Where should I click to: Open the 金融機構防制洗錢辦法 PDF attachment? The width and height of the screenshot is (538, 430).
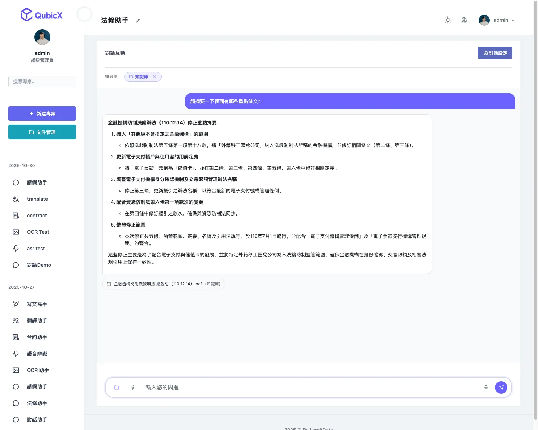(x=163, y=284)
